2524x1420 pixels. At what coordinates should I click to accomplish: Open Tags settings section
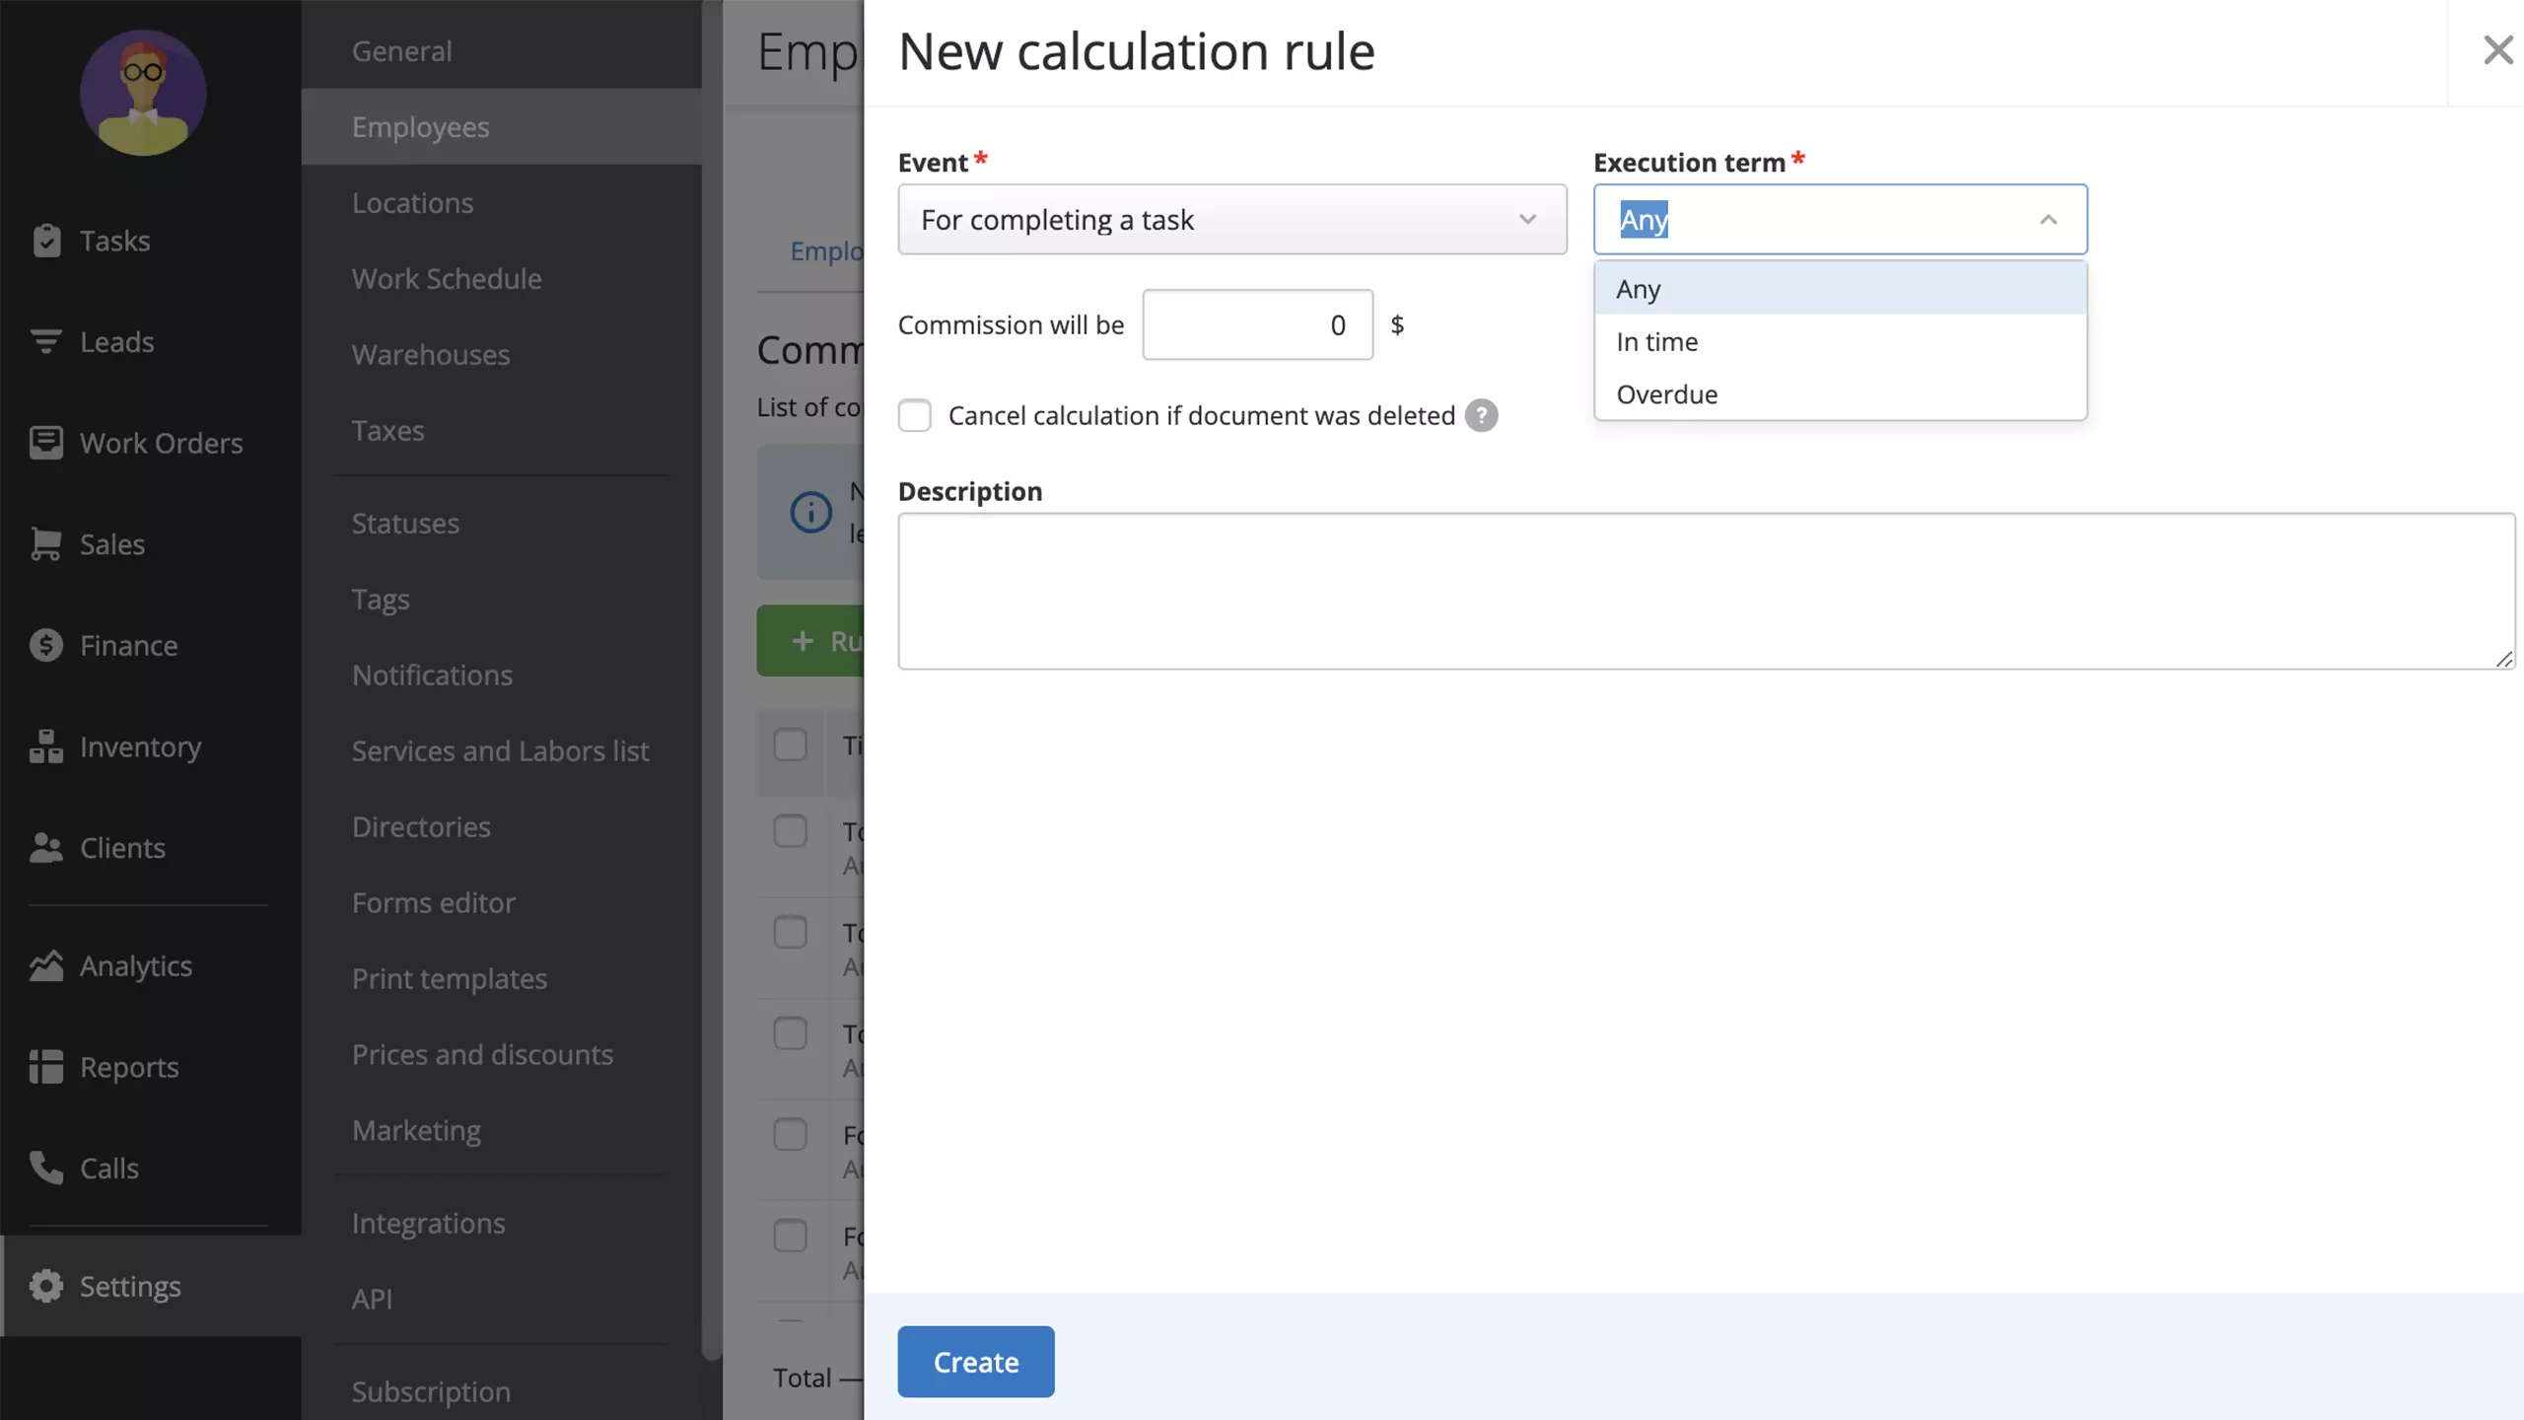[381, 600]
